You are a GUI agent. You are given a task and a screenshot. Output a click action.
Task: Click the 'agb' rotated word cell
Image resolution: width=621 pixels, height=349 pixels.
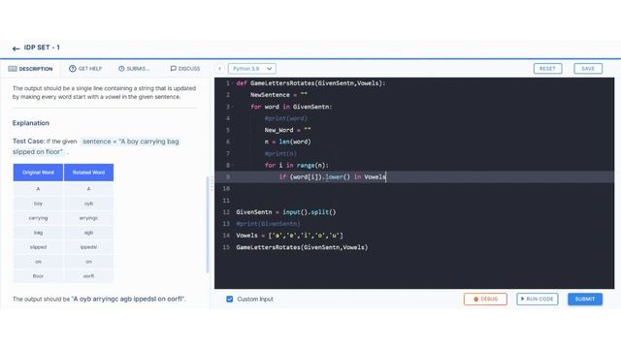click(88, 233)
